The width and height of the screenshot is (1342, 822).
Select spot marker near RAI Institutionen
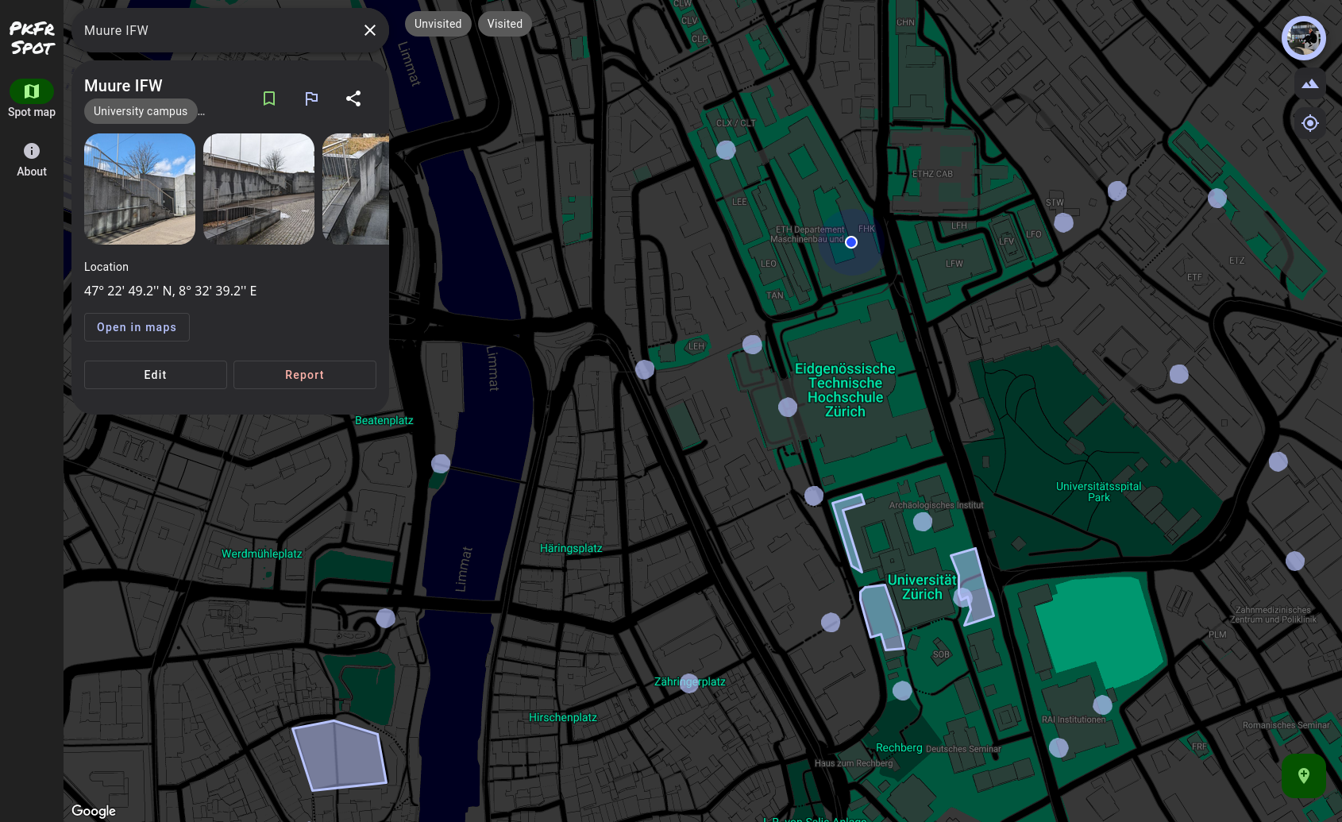click(x=1102, y=705)
